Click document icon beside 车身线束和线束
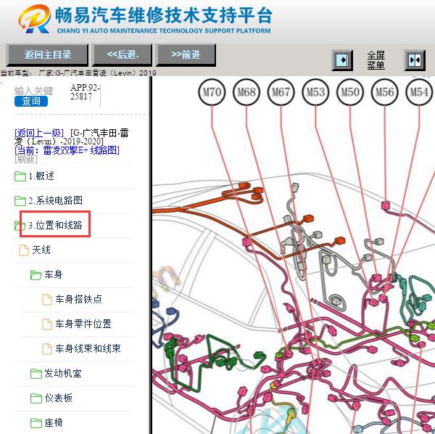This screenshot has height=434, width=435. tap(47, 349)
